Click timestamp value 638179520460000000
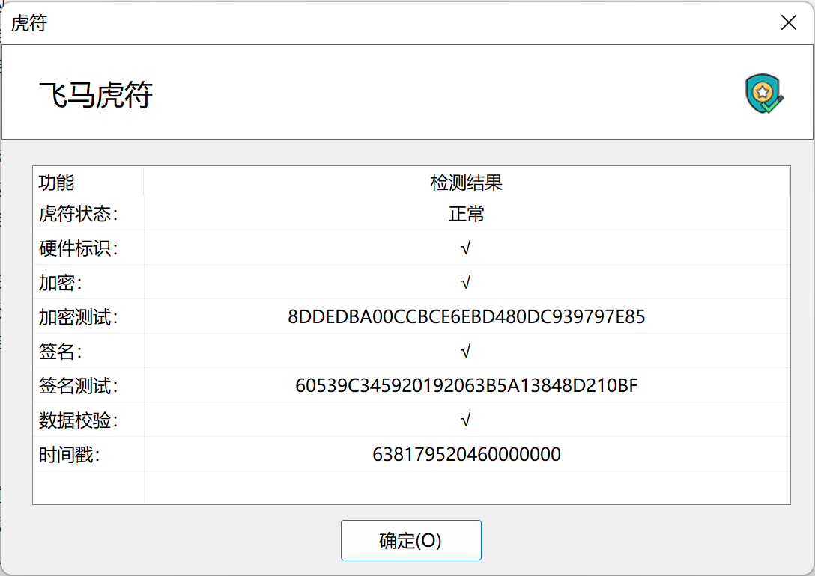Screen dimensions: 815x576 click(466, 454)
